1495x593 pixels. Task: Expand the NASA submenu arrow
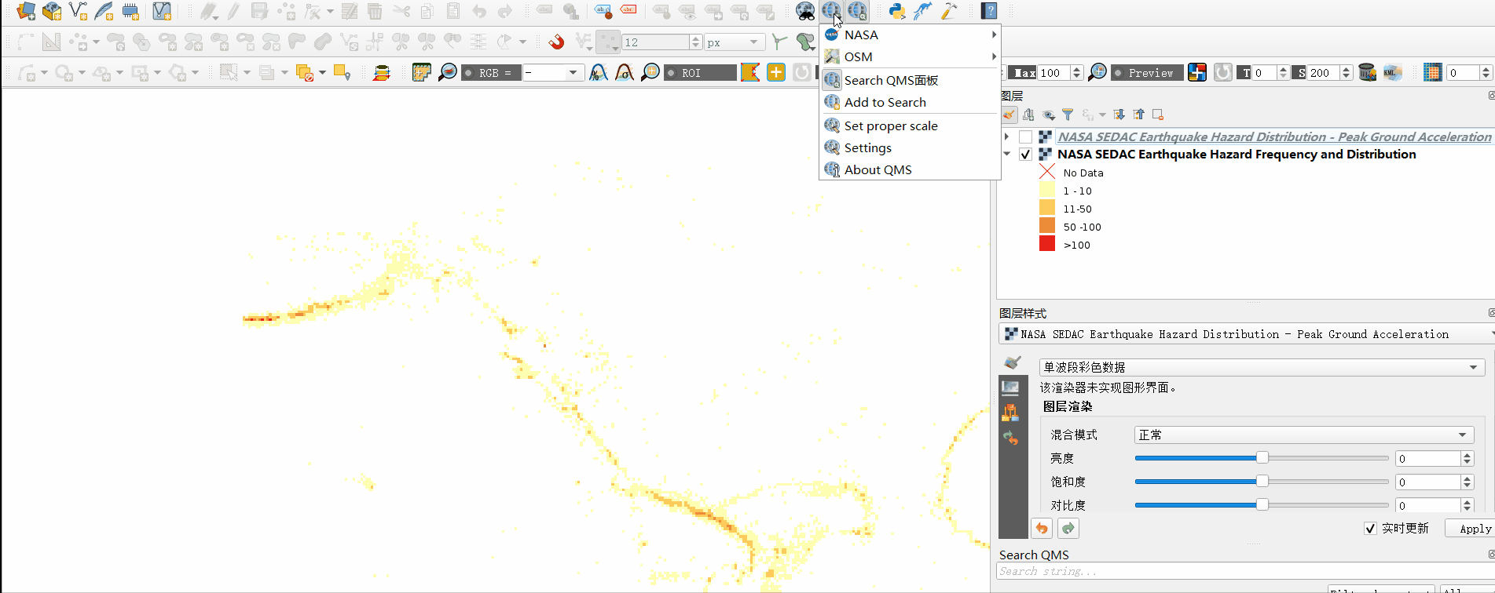coord(994,35)
